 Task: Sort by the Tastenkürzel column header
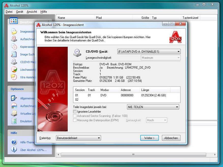pos(190,18)
